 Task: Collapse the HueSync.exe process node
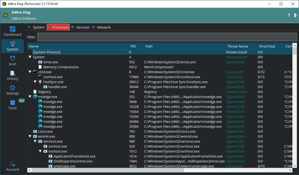coord(35,82)
